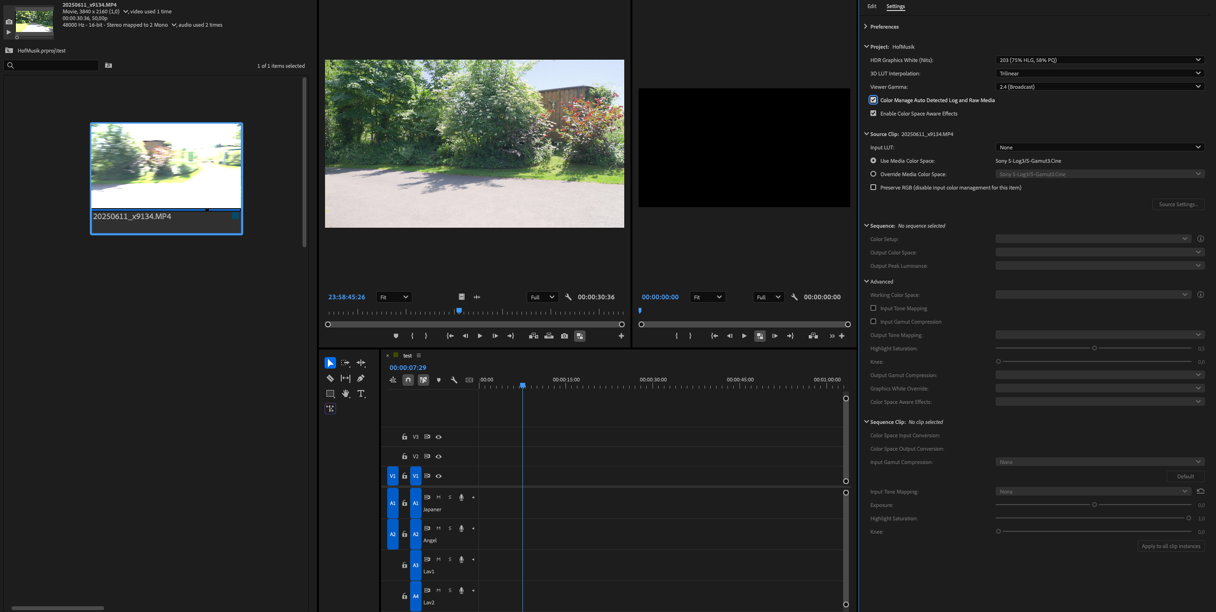Collapse the Source Clip section
The height and width of the screenshot is (612, 1216).
[x=866, y=134]
